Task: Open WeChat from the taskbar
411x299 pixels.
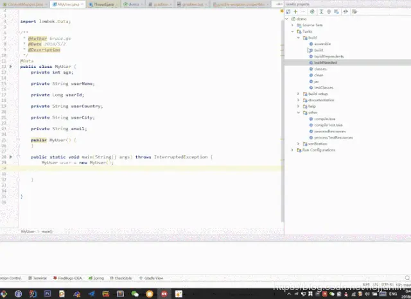Action: pyautogui.click(x=135, y=294)
